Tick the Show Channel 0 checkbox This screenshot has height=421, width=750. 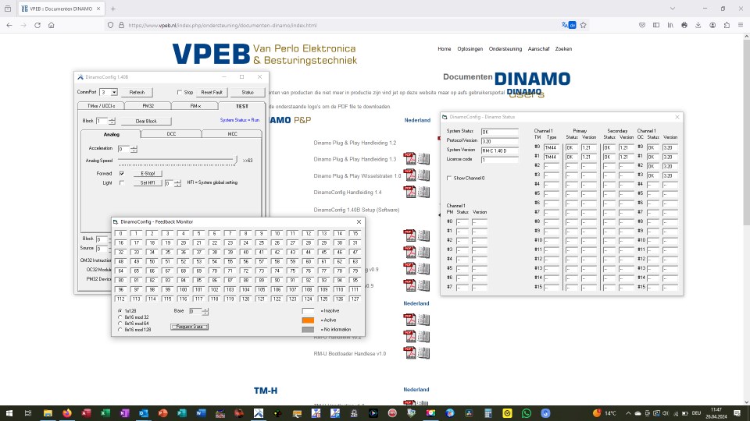pos(448,178)
